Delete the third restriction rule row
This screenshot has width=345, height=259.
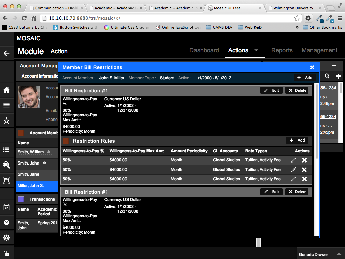(304, 179)
